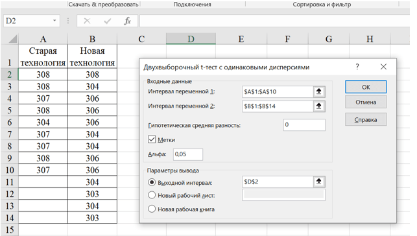Click the confirm checkmark in formula bar

click(x=108, y=21)
